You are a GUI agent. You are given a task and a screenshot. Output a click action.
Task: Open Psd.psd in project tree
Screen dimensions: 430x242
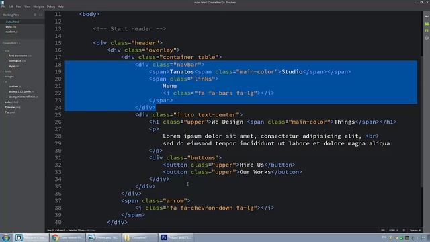(x=9, y=112)
